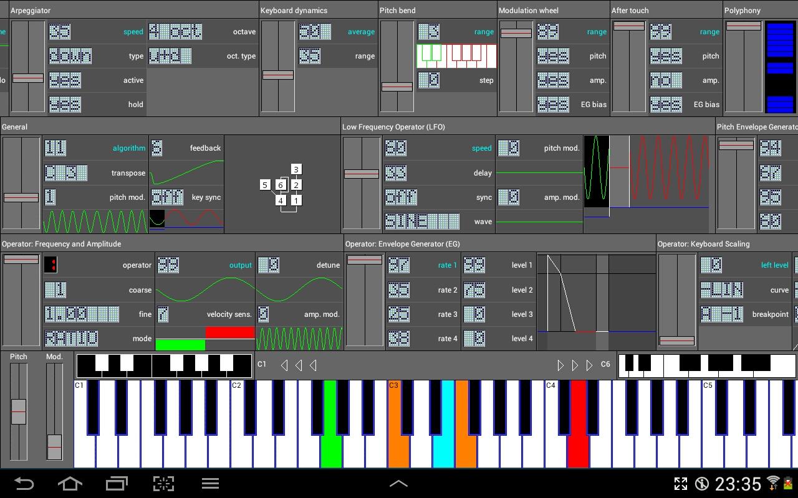Open the operator mode selector

[x=70, y=338]
